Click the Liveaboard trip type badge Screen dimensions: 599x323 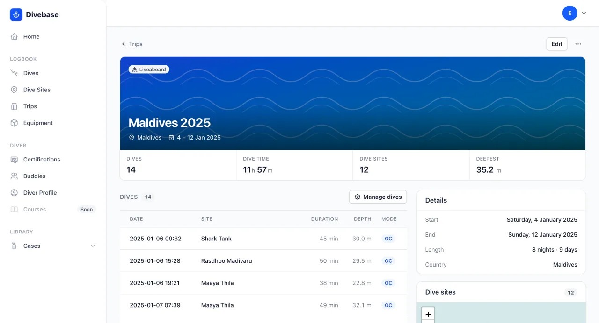(x=149, y=70)
